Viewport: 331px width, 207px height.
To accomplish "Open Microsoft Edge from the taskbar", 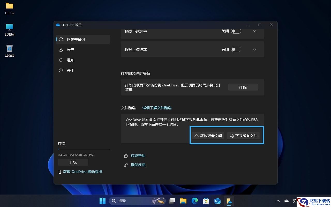I will pyautogui.click(x=194, y=201).
